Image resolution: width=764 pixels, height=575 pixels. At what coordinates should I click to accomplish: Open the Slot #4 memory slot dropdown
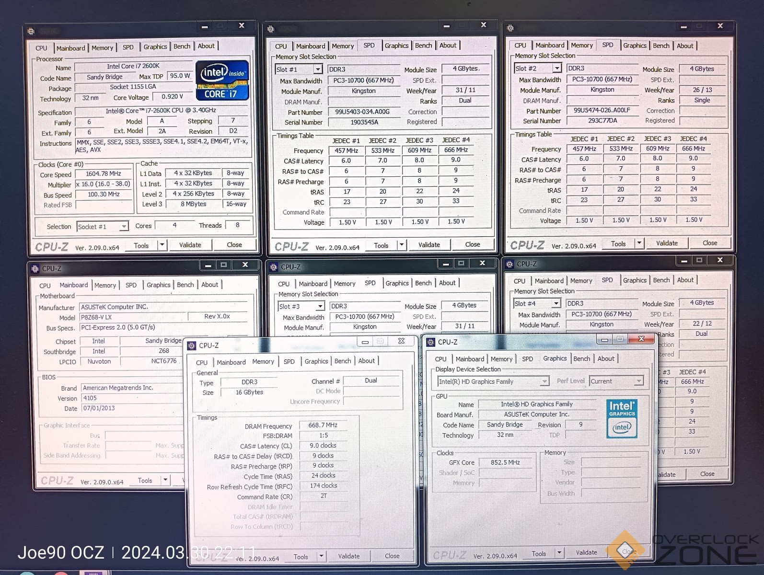556,303
